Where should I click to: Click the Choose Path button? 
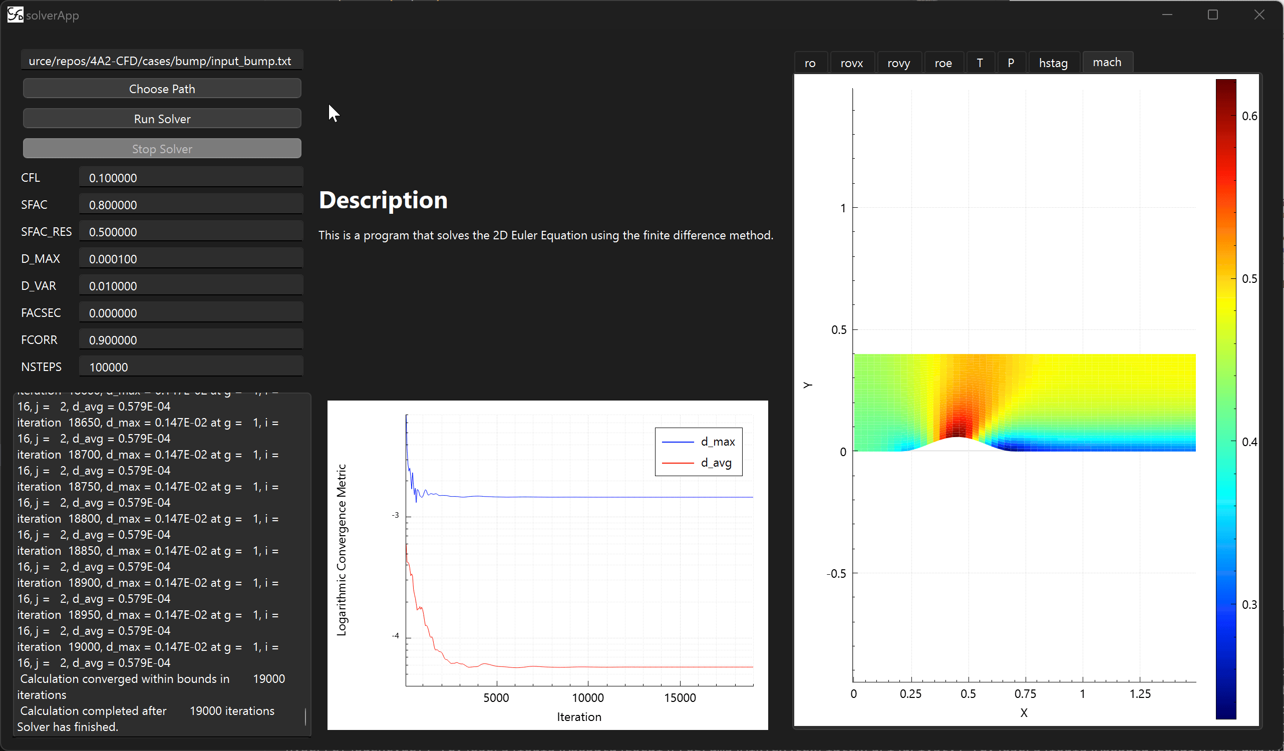coord(162,89)
